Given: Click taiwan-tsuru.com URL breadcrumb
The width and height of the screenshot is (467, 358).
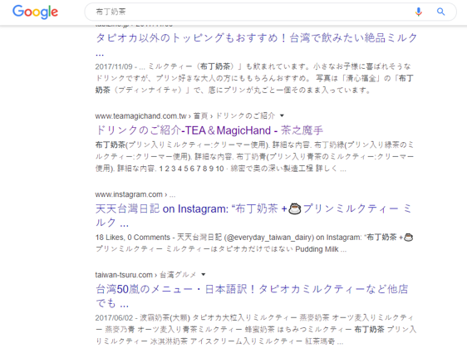Looking at the screenshot, I should coord(145,275).
